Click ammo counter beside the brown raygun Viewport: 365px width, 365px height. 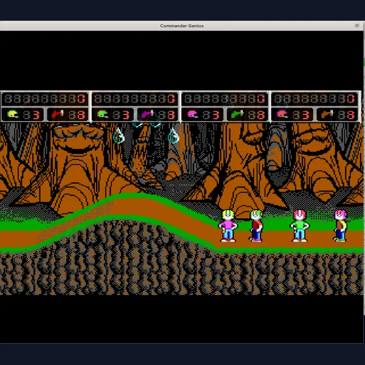click(347, 115)
